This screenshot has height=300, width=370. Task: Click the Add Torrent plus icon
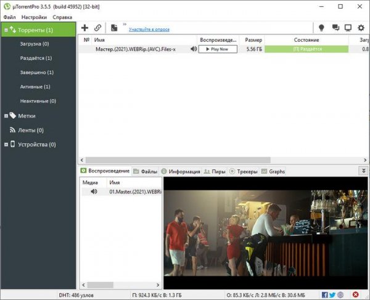pos(84,28)
